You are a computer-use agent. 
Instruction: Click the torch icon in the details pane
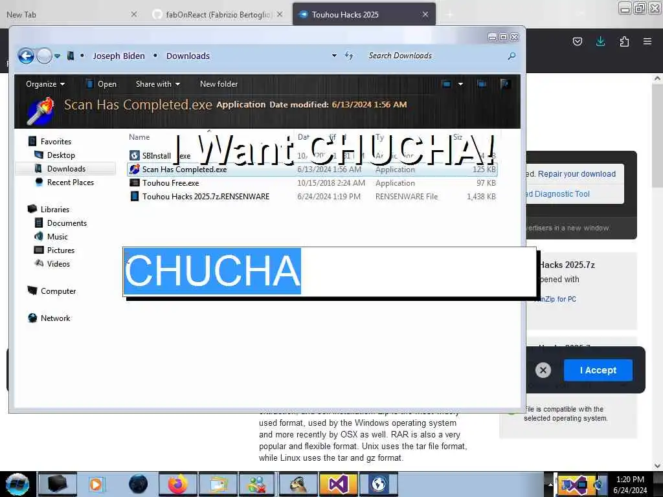tap(40, 111)
